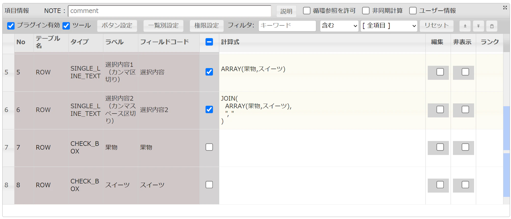Click the row 5 ARRAY(果物,スイーツ) formula cell
The image size is (511, 219).
click(322, 72)
